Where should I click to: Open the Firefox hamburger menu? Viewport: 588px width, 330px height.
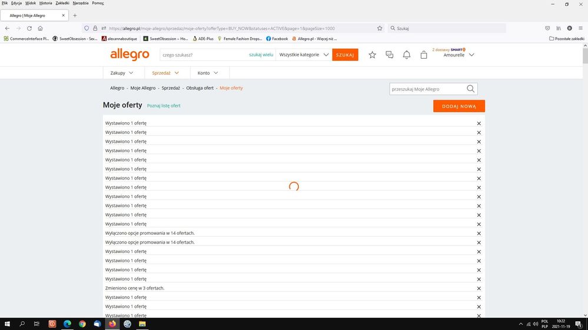580,28
